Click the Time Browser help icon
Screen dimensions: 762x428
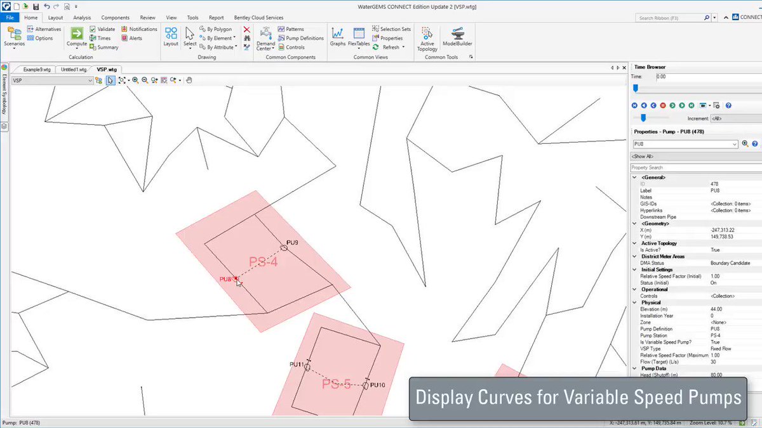tap(728, 105)
